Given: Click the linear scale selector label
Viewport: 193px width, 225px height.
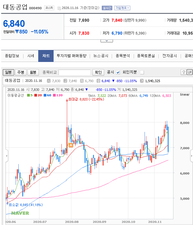Looking at the screenshot, I should 185,94.
